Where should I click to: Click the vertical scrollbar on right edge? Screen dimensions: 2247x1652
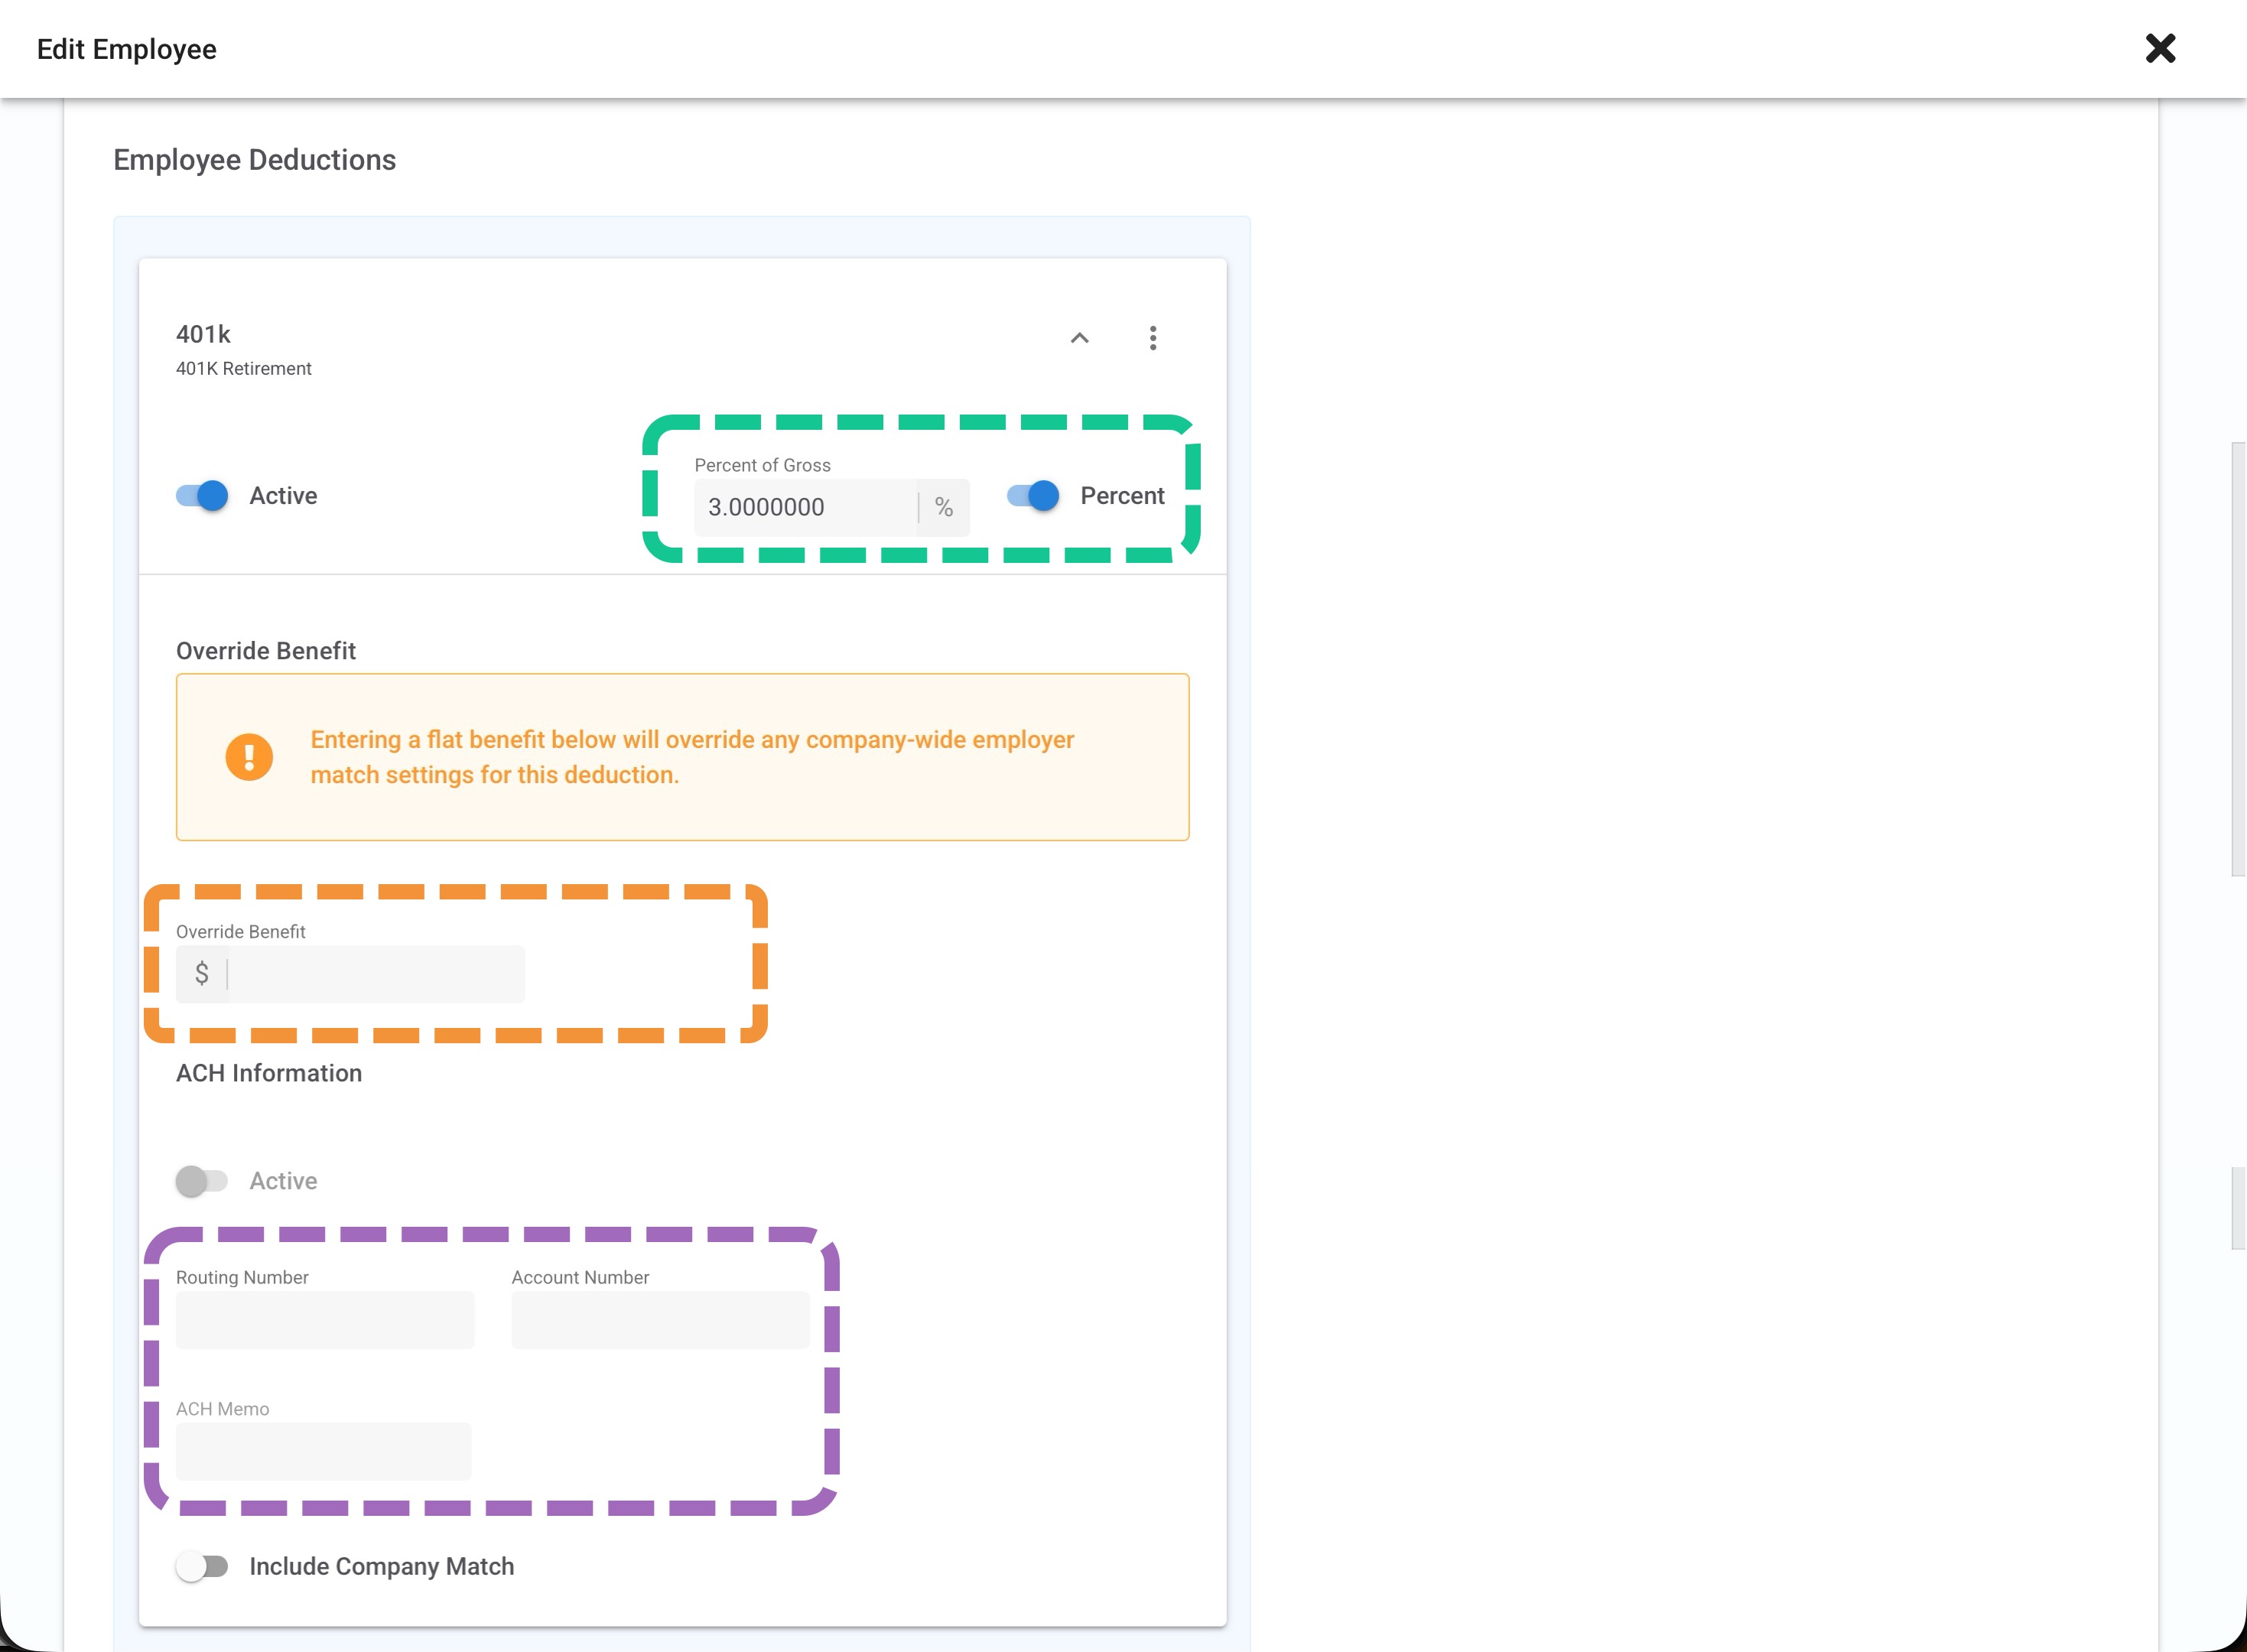tap(2238, 660)
